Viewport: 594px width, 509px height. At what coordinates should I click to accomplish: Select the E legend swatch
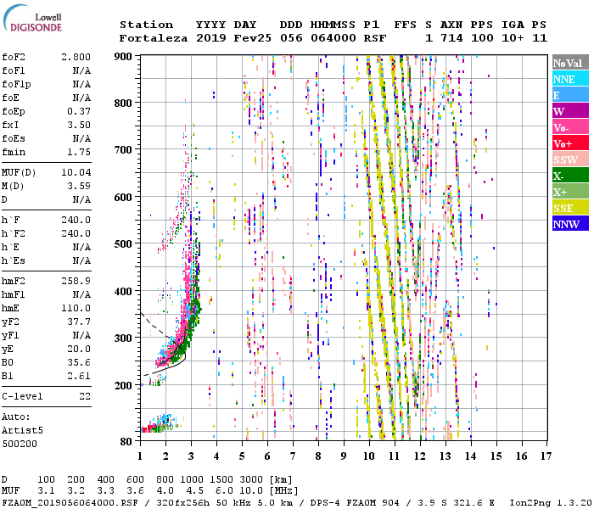[x=570, y=95]
